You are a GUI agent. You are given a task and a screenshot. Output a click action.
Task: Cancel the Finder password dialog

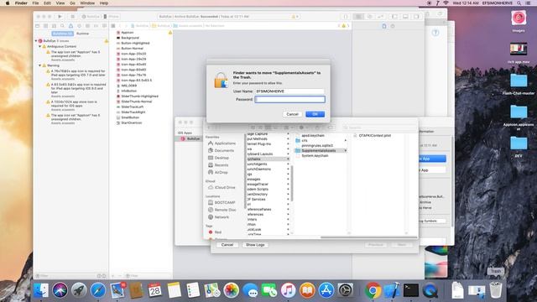(292, 114)
